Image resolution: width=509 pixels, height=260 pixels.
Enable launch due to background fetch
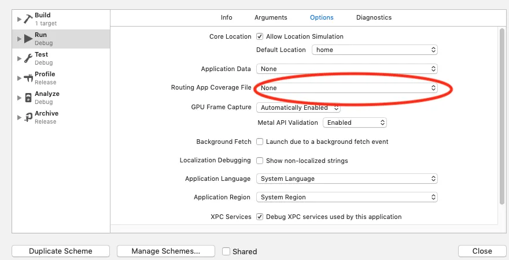[260, 142]
